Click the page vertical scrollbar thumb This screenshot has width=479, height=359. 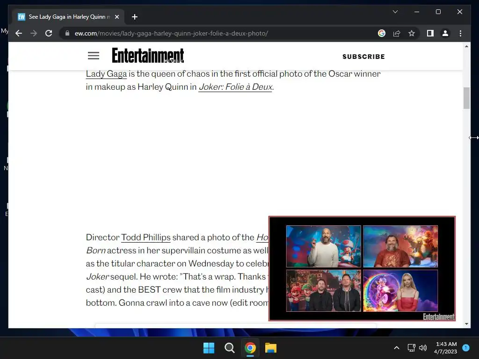coord(466,98)
